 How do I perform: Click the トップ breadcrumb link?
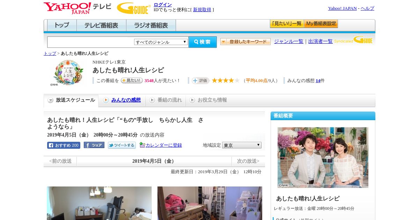pyautogui.click(x=50, y=53)
